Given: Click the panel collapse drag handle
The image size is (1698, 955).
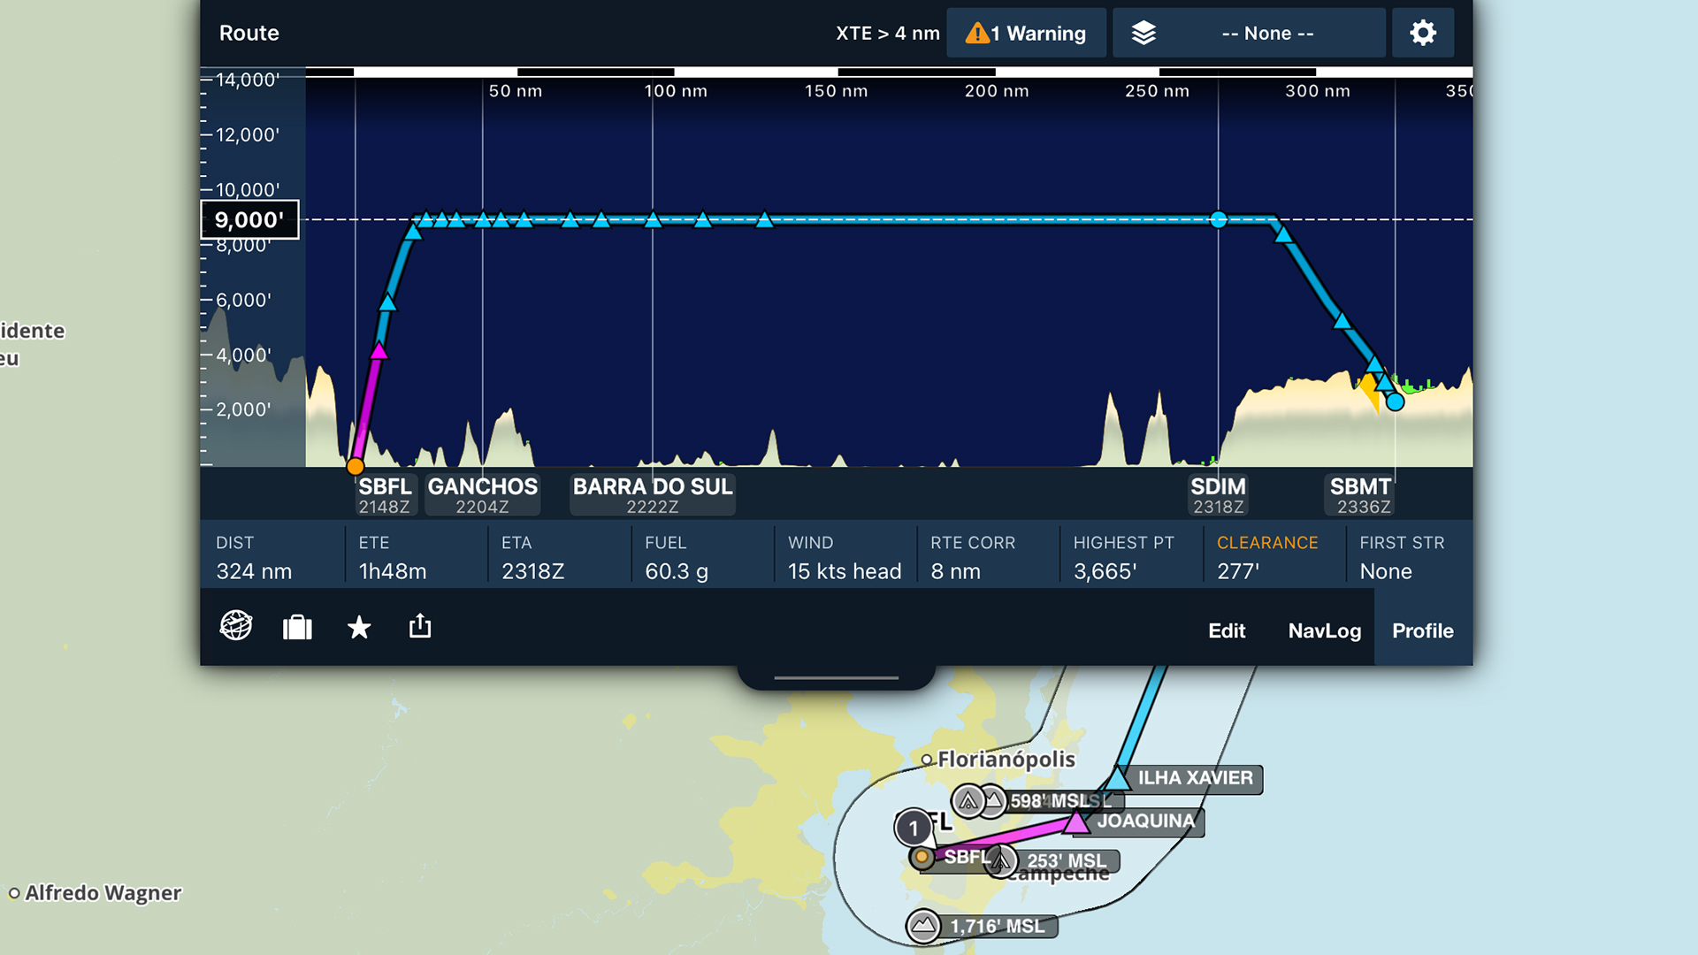Looking at the screenshot, I should click(836, 677).
